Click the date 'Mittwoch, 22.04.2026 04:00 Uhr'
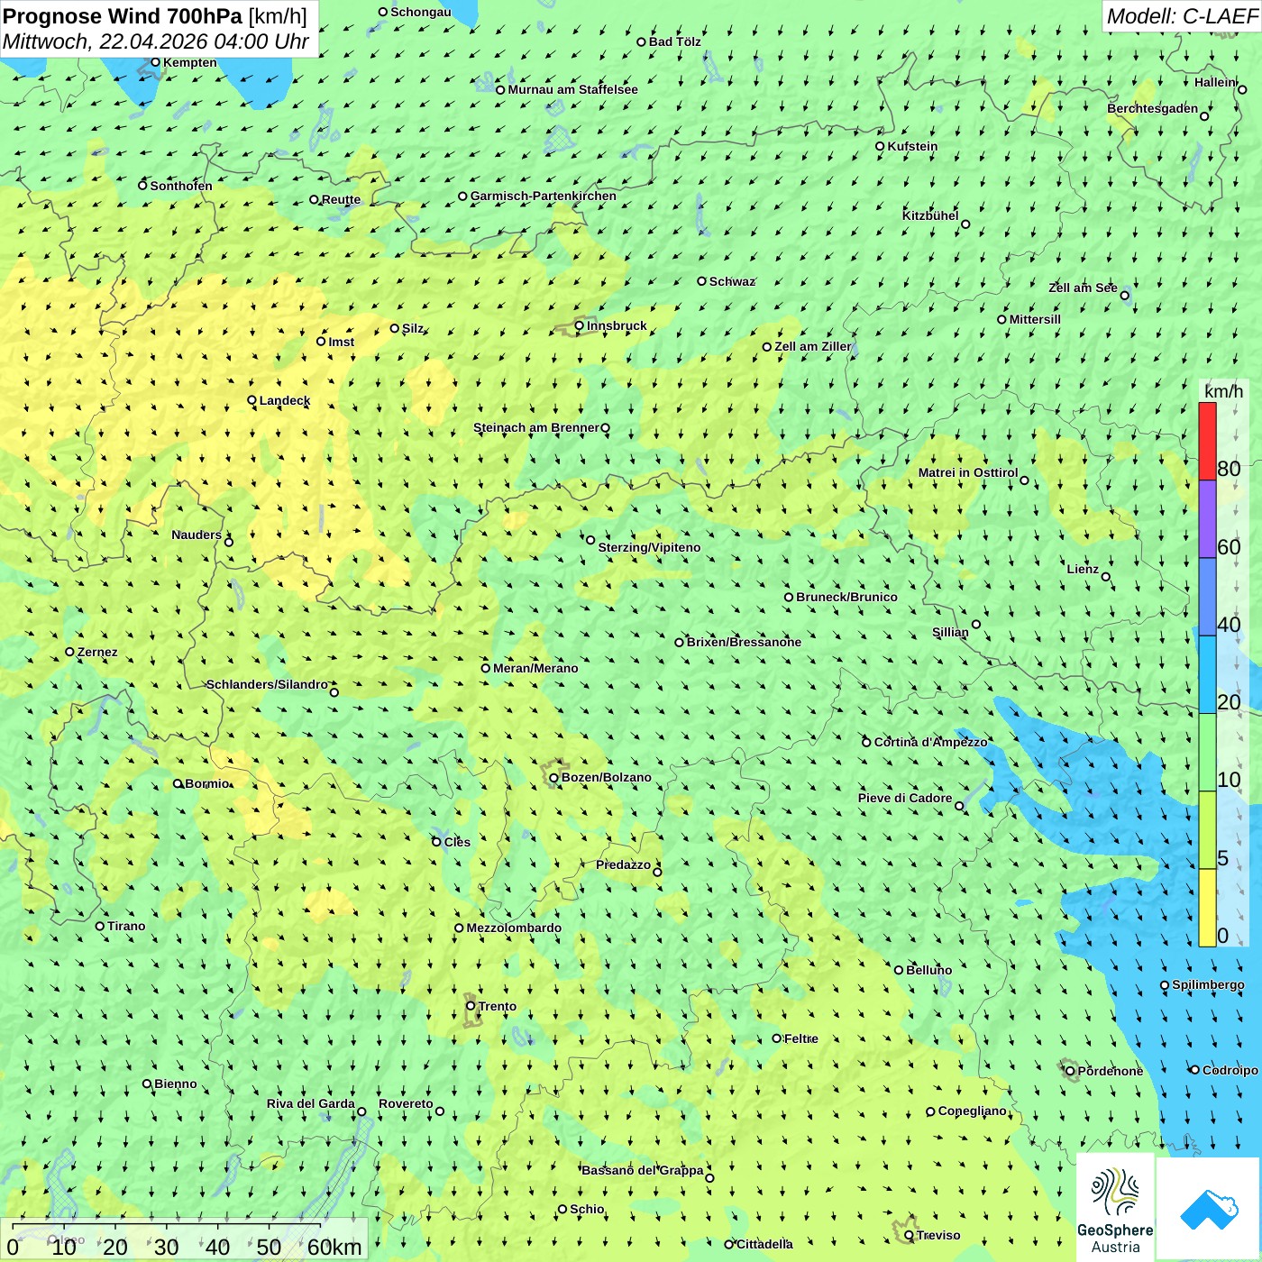Viewport: 1262px width, 1262px height. (155, 41)
